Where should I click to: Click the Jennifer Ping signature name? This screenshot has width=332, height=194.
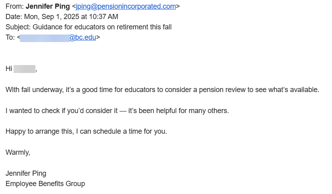tap(26, 173)
